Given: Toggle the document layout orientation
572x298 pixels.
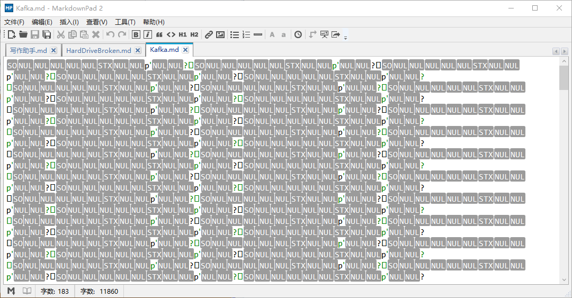Looking at the screenshot, I should pyautogui.click(x=312, y=34).
